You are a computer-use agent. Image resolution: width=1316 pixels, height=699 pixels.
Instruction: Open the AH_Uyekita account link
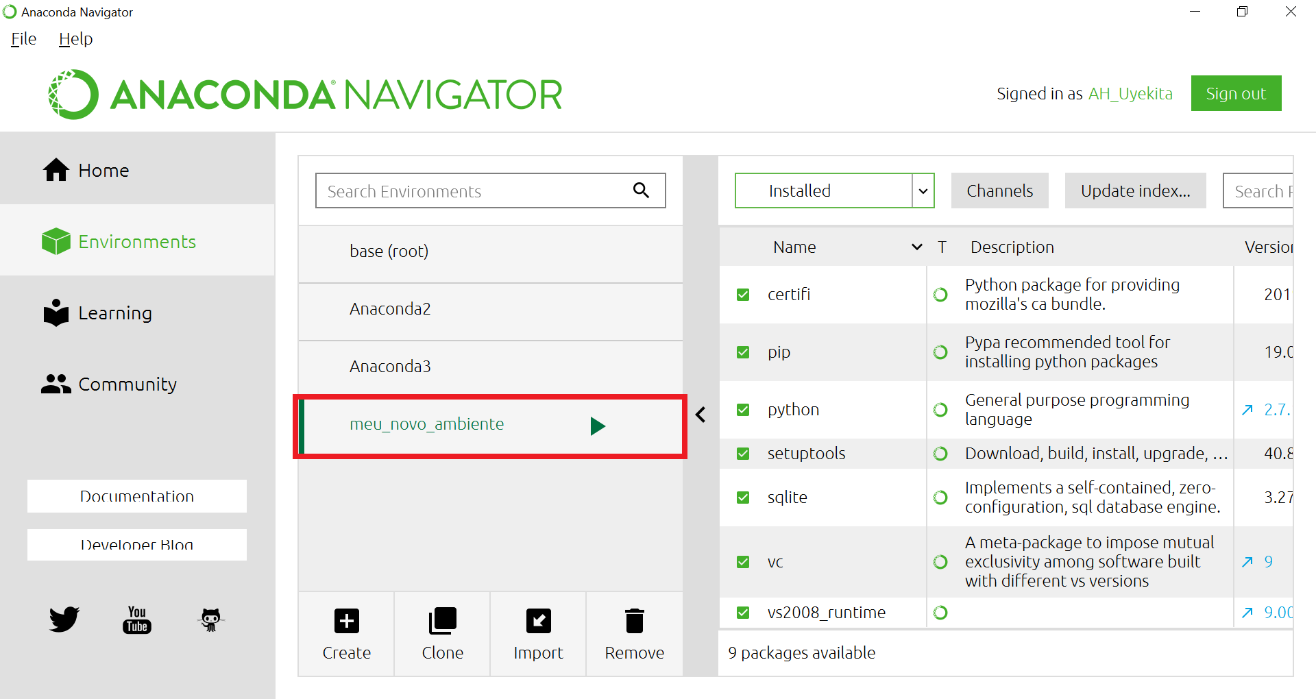click(x=1130, y=93)
